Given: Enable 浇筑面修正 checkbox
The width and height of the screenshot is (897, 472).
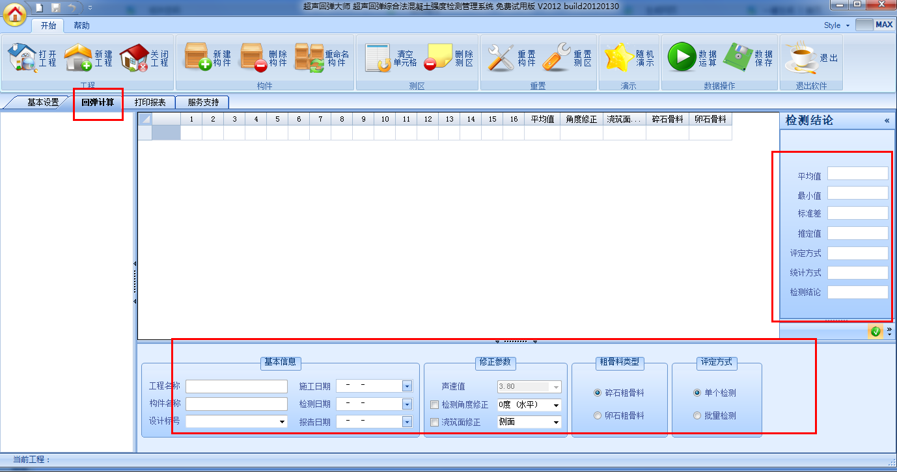Looking at the screenshot, I should tap(435, 423).
